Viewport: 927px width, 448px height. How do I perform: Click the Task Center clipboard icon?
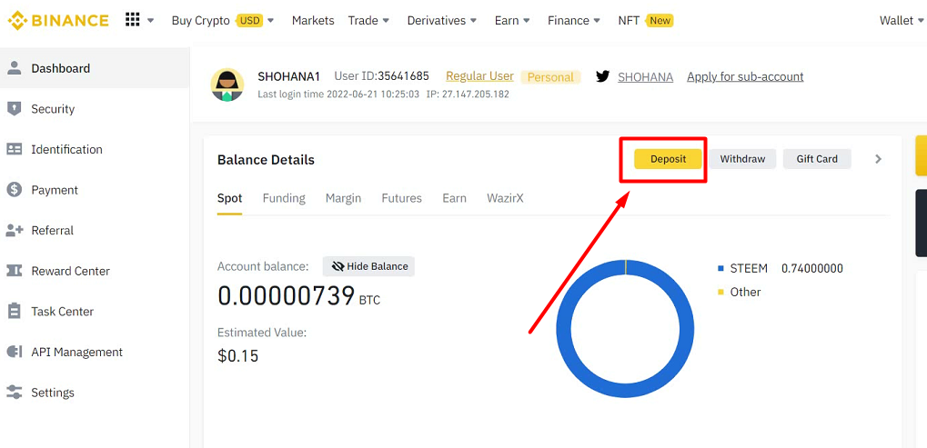(x=15, y=311)
